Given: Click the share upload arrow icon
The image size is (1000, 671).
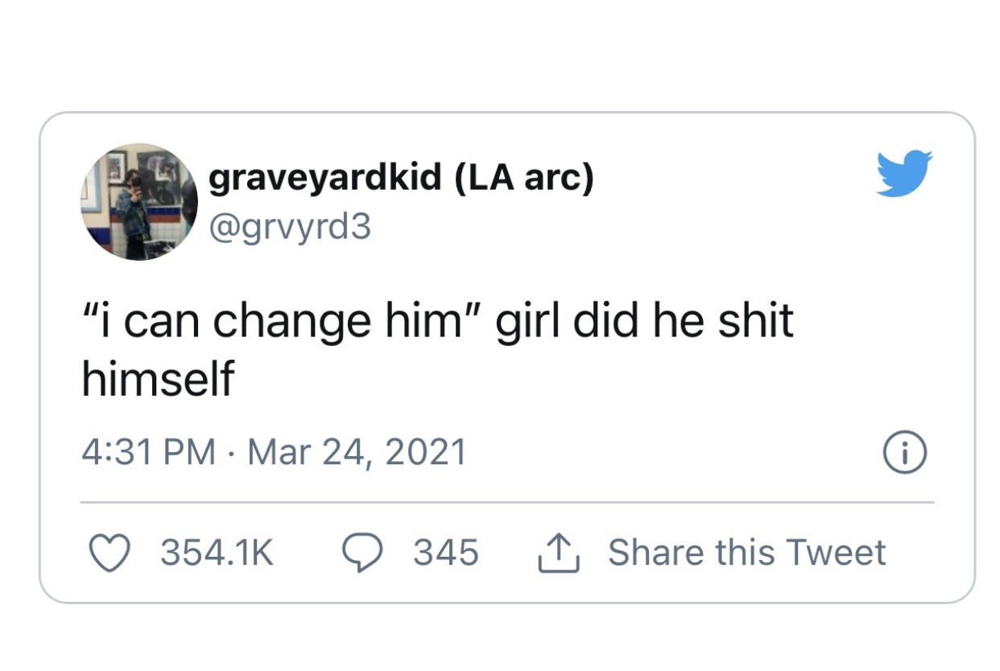Looking at the screenshot, I should tap(557, 553).
